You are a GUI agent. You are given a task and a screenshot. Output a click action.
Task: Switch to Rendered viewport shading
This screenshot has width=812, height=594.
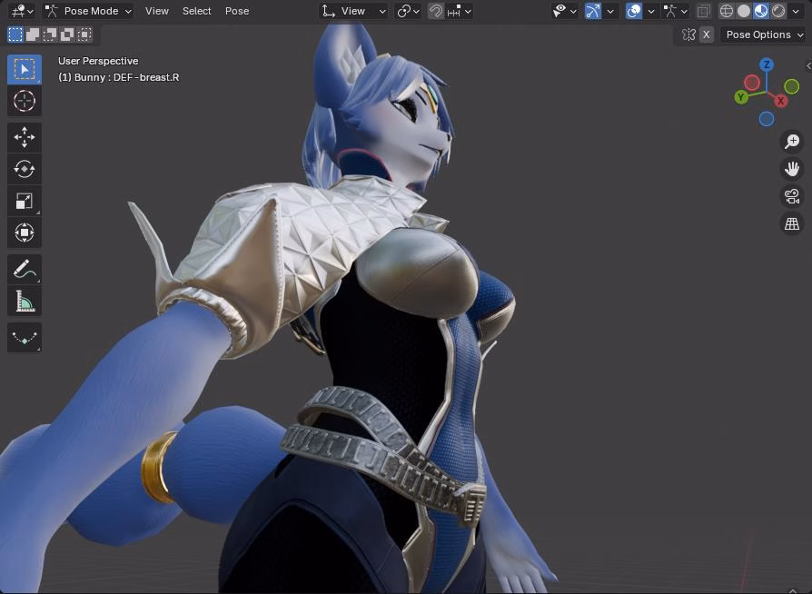pos(777,11)
